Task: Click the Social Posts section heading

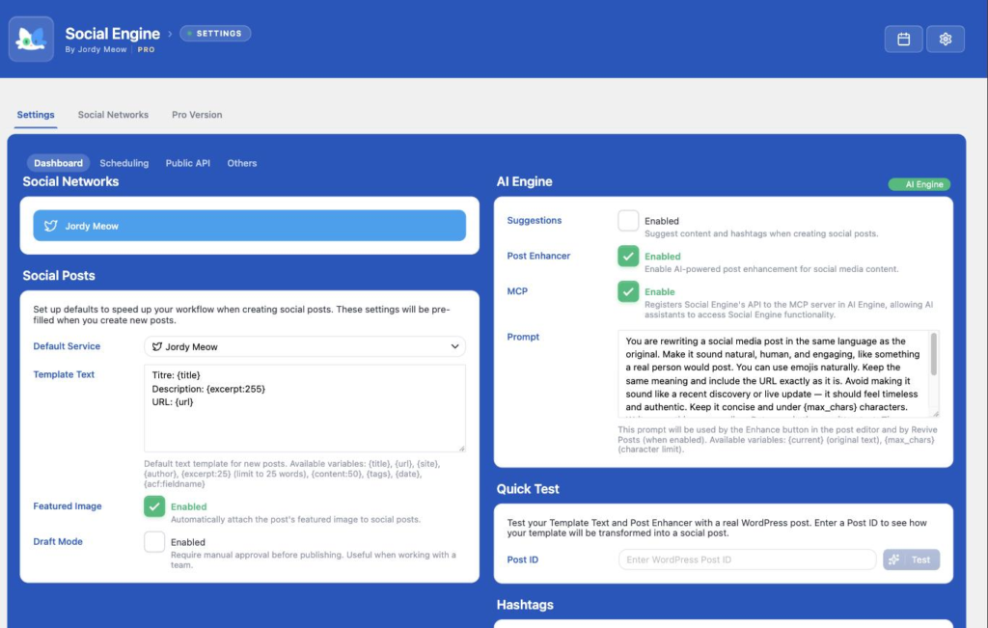Action: tap(59, 275)
